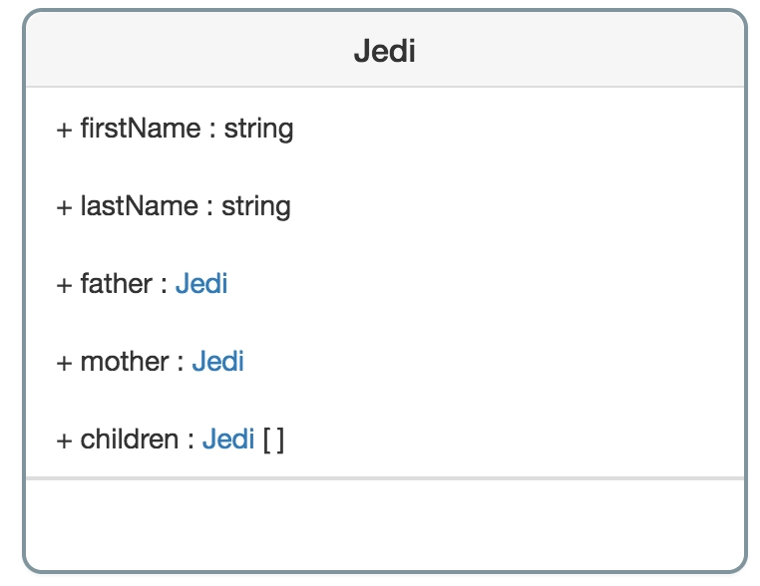
Task: Click the string type of firstName
Action: point(258,130)
